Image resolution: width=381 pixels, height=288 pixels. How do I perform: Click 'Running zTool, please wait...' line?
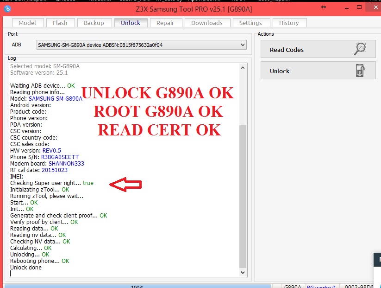(47, 196)
